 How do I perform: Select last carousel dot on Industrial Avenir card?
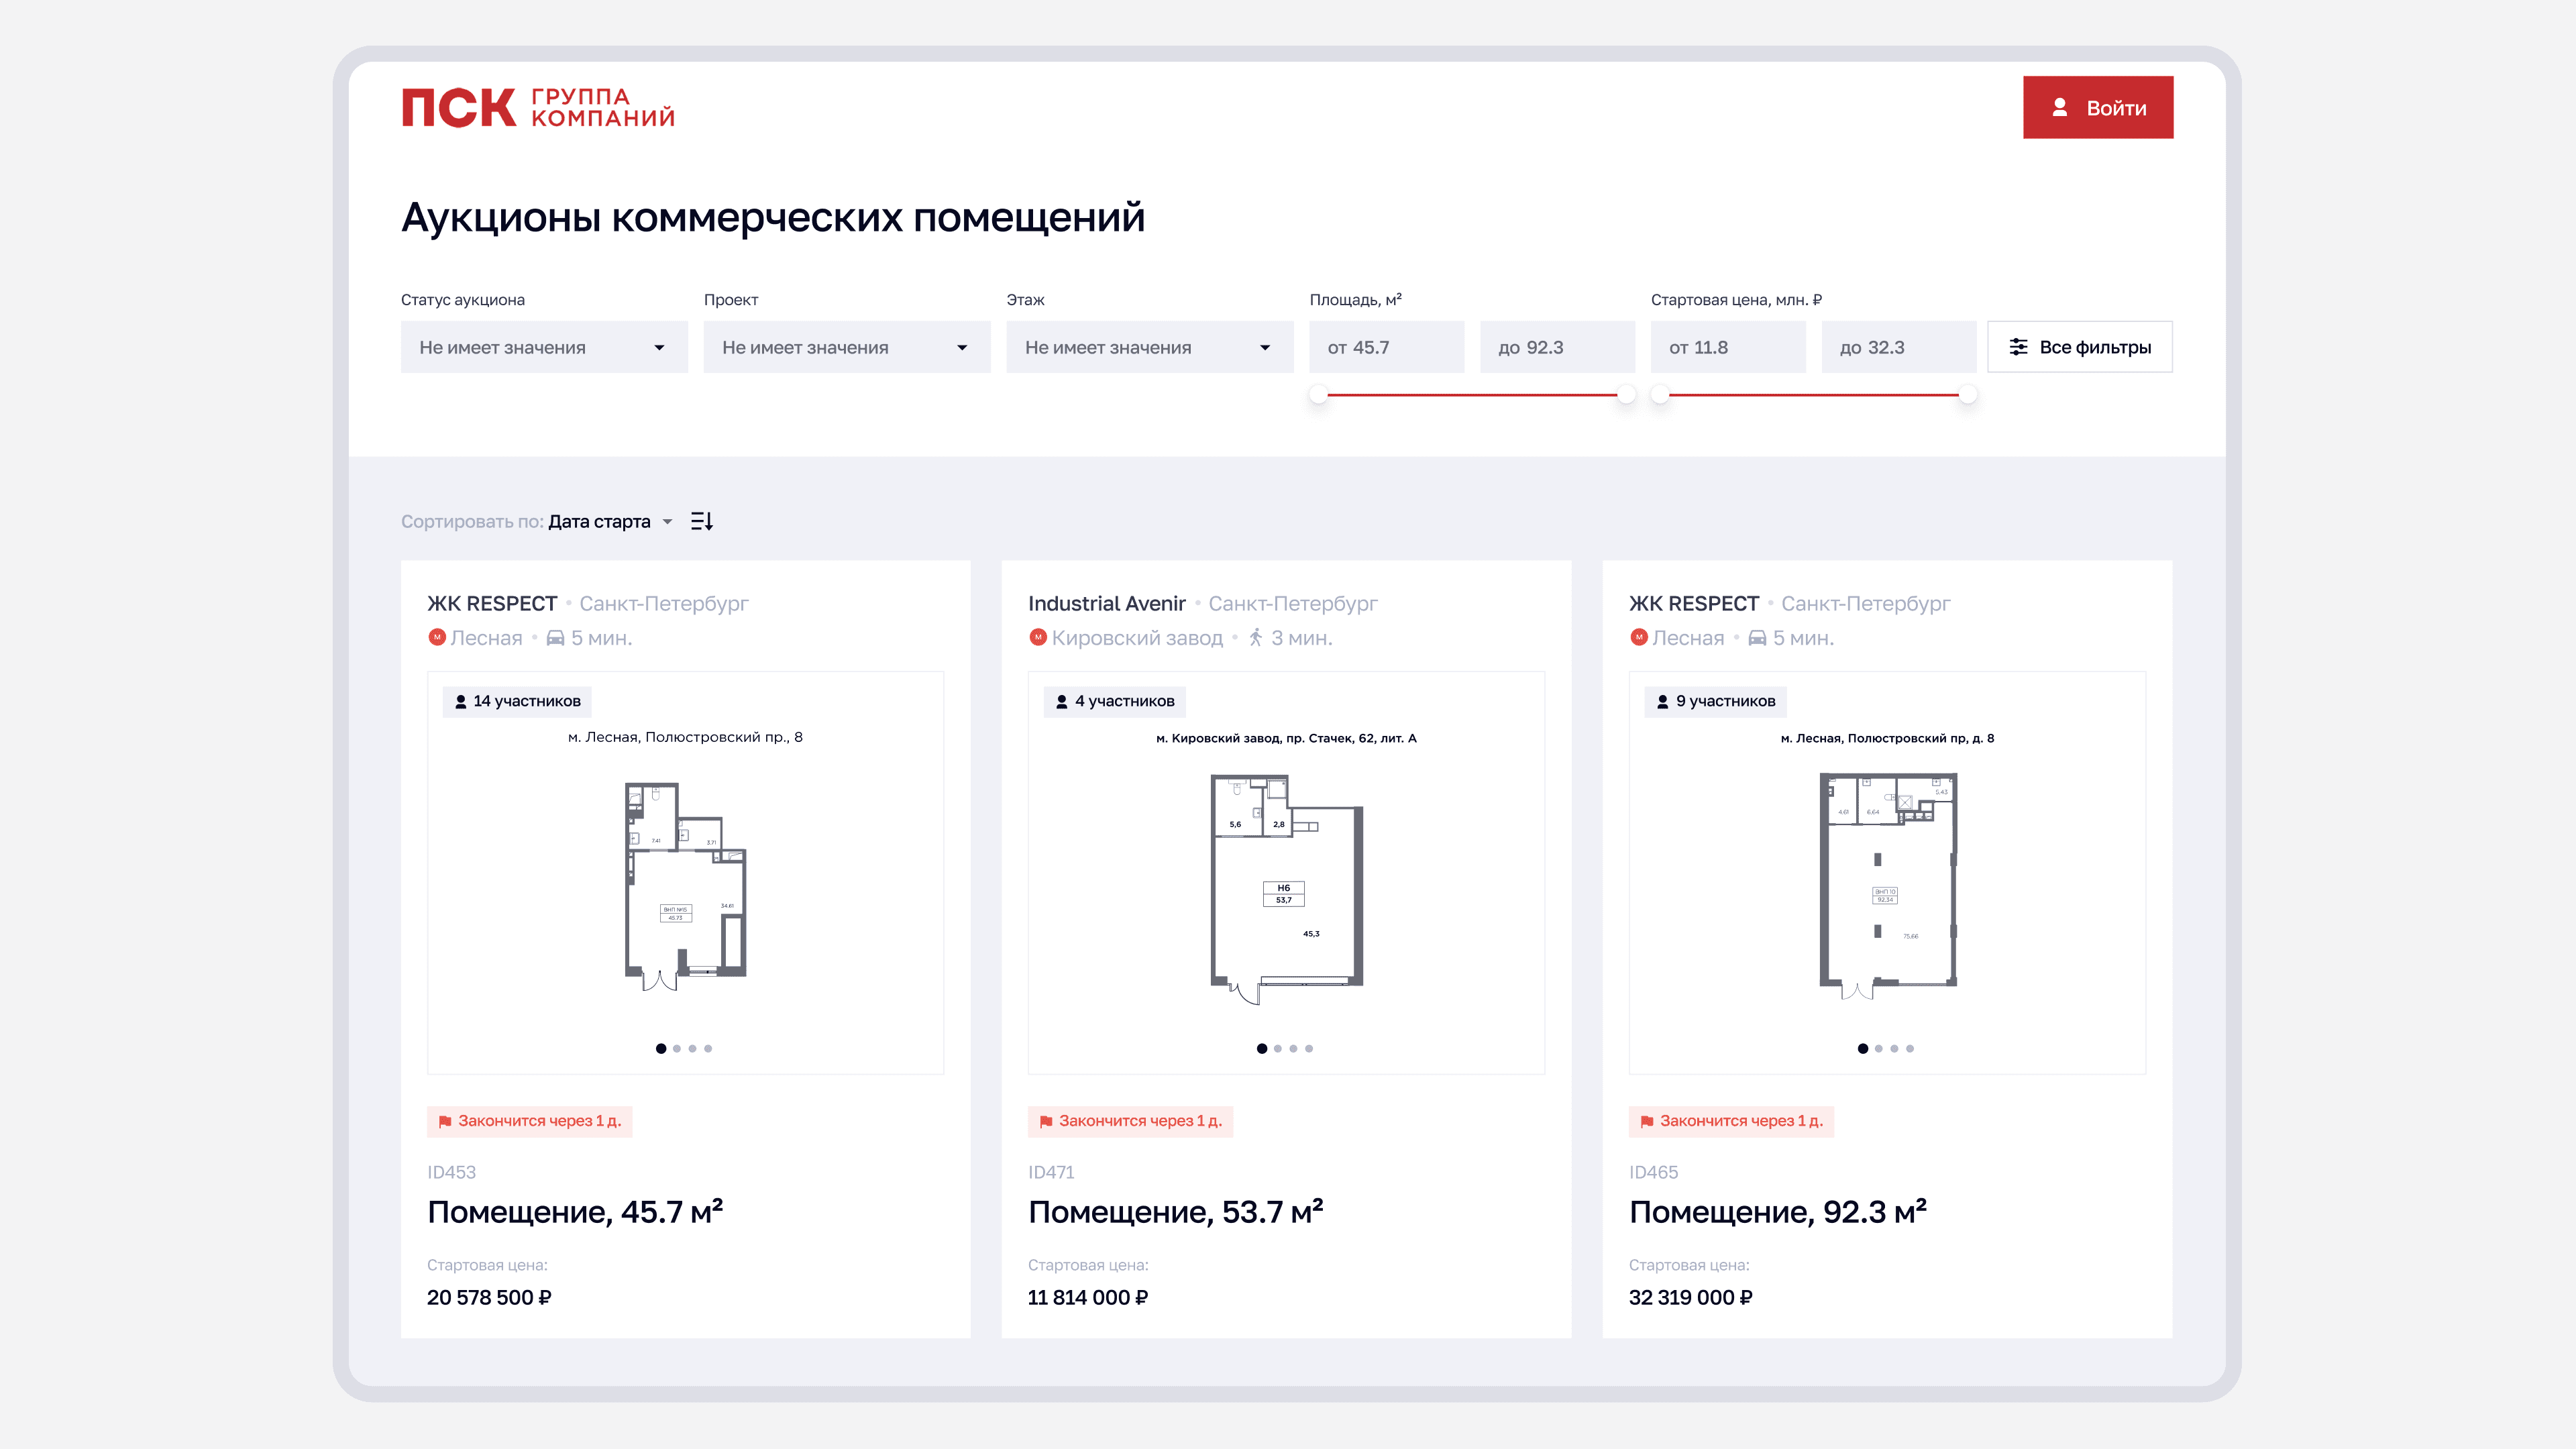(1309, 1048)
